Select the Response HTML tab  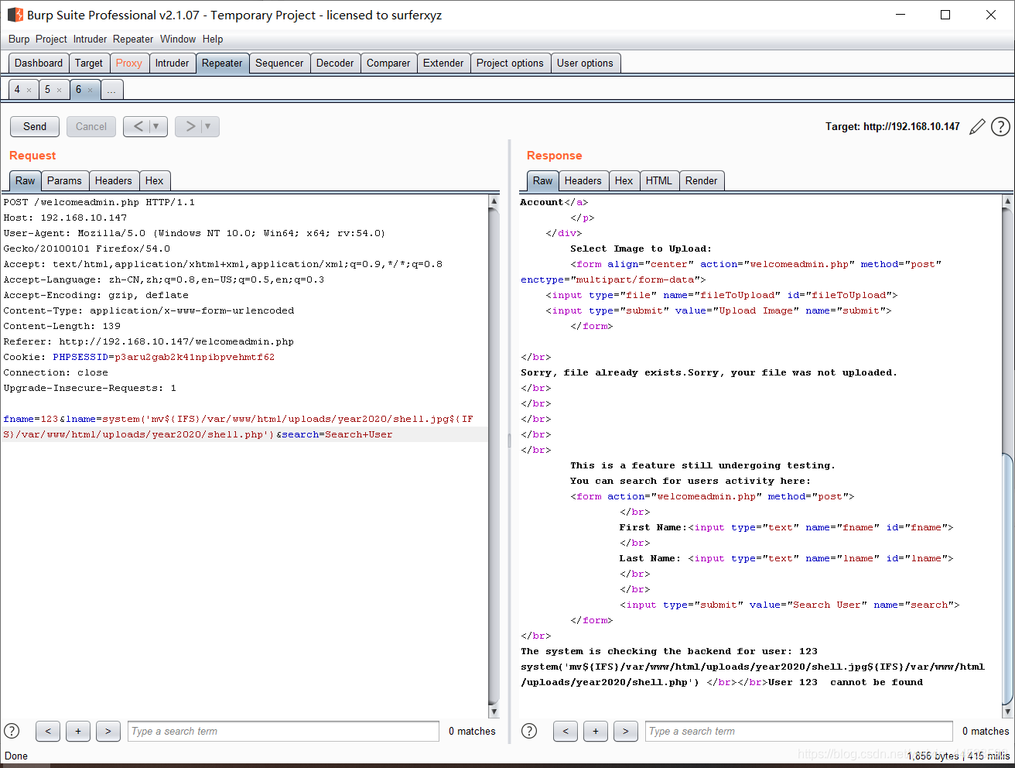click(659, 180)
